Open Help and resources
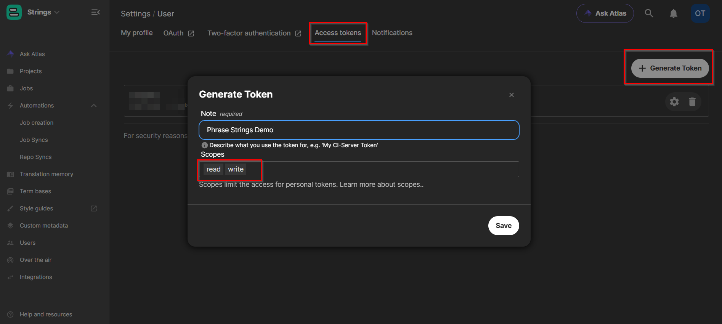 click(46, 314)
